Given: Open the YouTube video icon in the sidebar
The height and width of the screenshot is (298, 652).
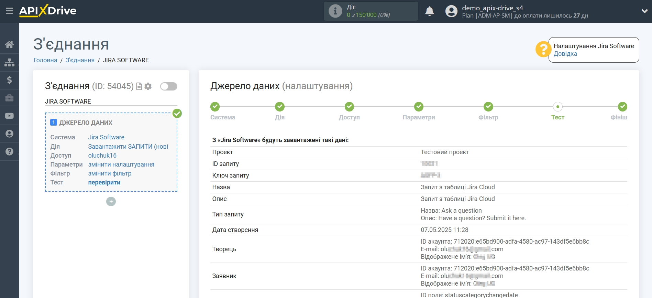Looking at the screenshot, I should [9, 116].
